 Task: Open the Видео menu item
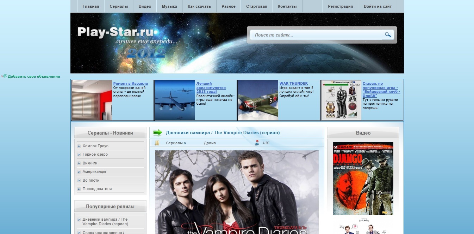point(145,6)
